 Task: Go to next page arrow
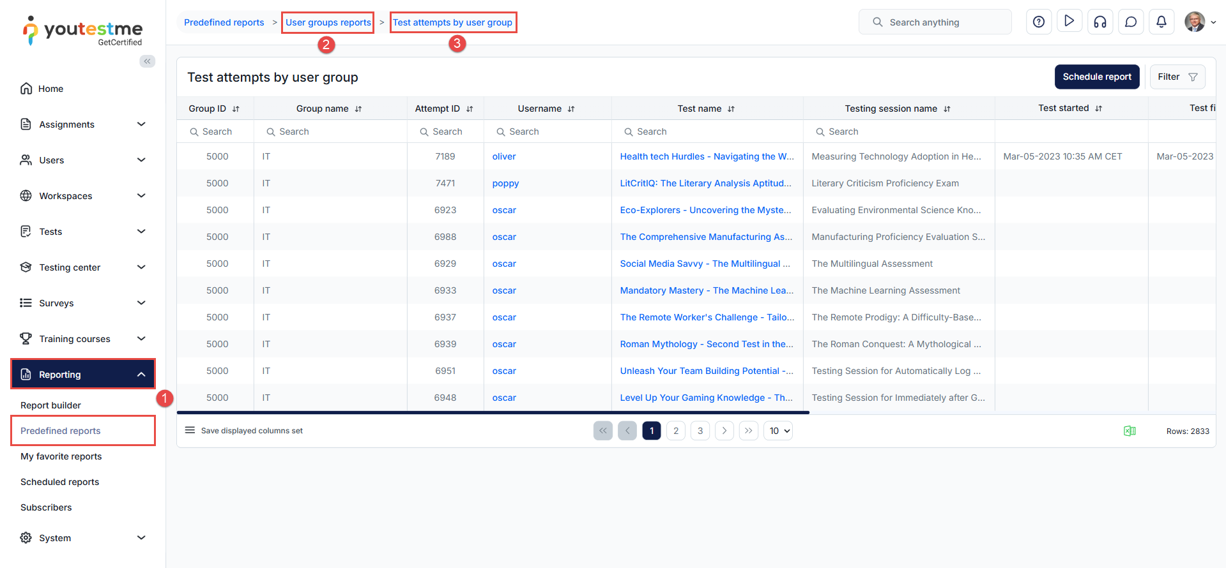(x=724, y=431)
